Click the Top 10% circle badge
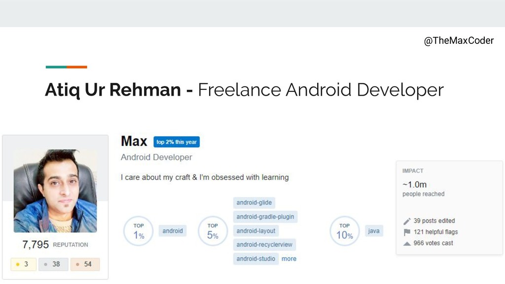Image resolution: width=505 pixels, height=284 pixels. pyautogui.click(x=344, y=231)
